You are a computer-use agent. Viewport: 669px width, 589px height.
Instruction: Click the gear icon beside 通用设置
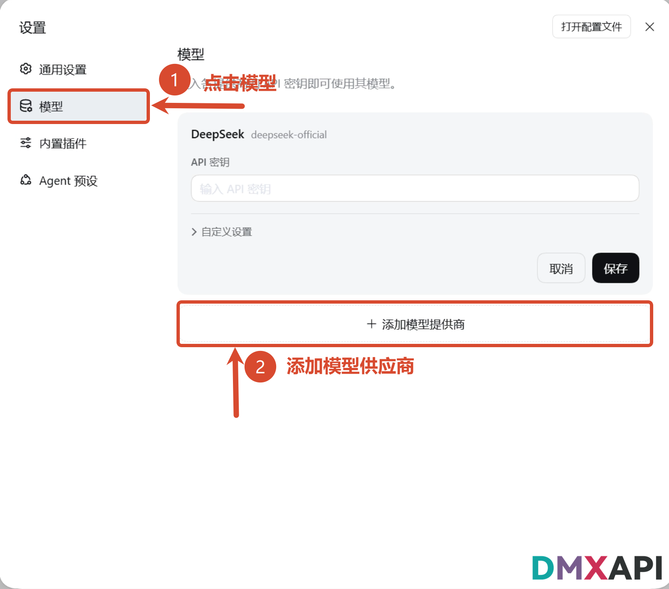coord(26,69)
